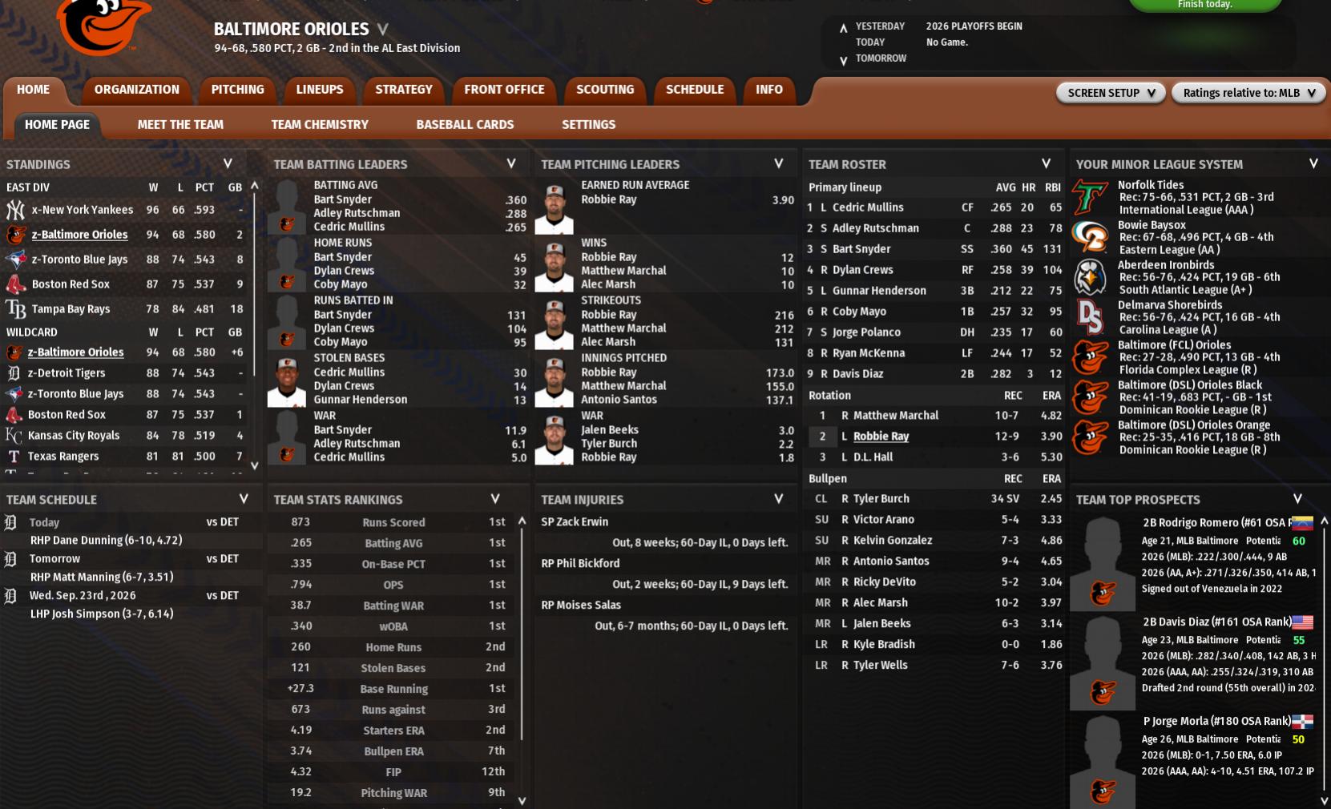1331x809 pixels.
Task: Go to next day with the down arrow
Action: (843, 61)
